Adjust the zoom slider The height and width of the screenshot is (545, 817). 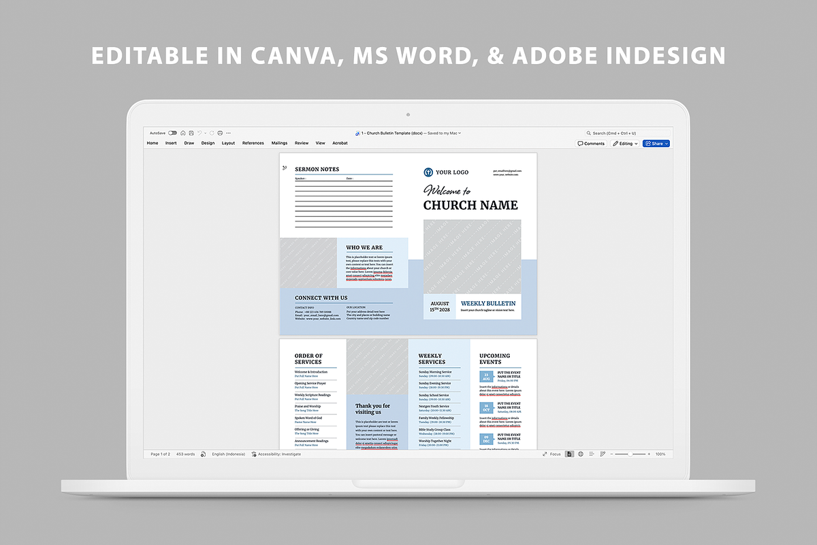(630, 454)
